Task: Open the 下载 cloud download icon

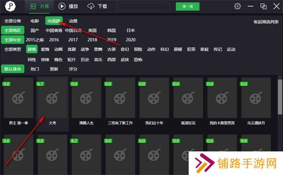Action: tap(91, 6)
